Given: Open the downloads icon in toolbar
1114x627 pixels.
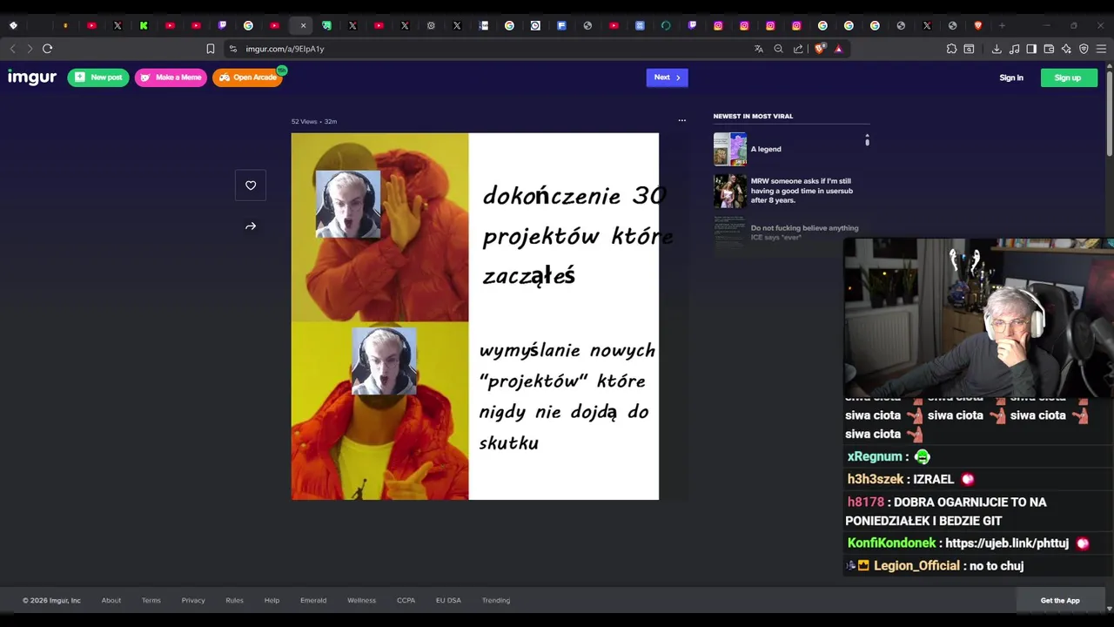Looking at the screenshot, I should click(x=997, y=49).
